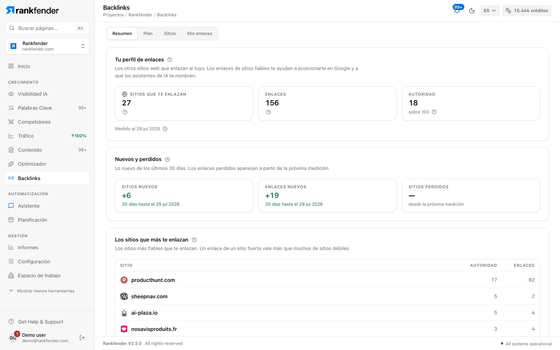Click the 15.444 créditos button
The image size is (560, 350).
click(x=527, y=10)
